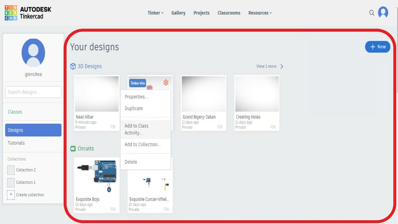Click the New design button
Image resolution: width=398 pixels, height=224 pixels.
(x=377, y=47)
